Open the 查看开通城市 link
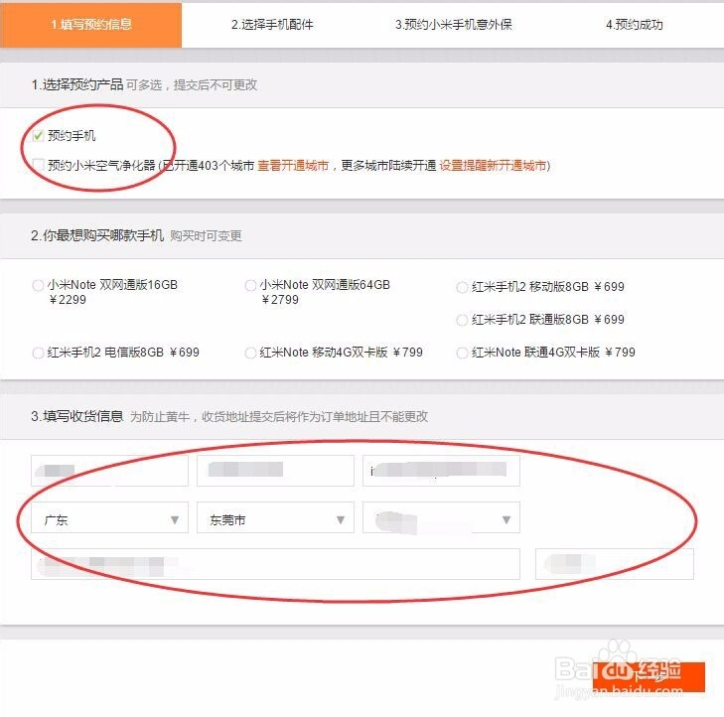The width and height of the screenshot is (724, 717). click(293, 165)
